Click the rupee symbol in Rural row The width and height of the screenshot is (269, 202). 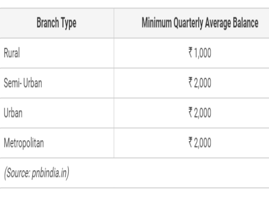(x=191, y=53)
